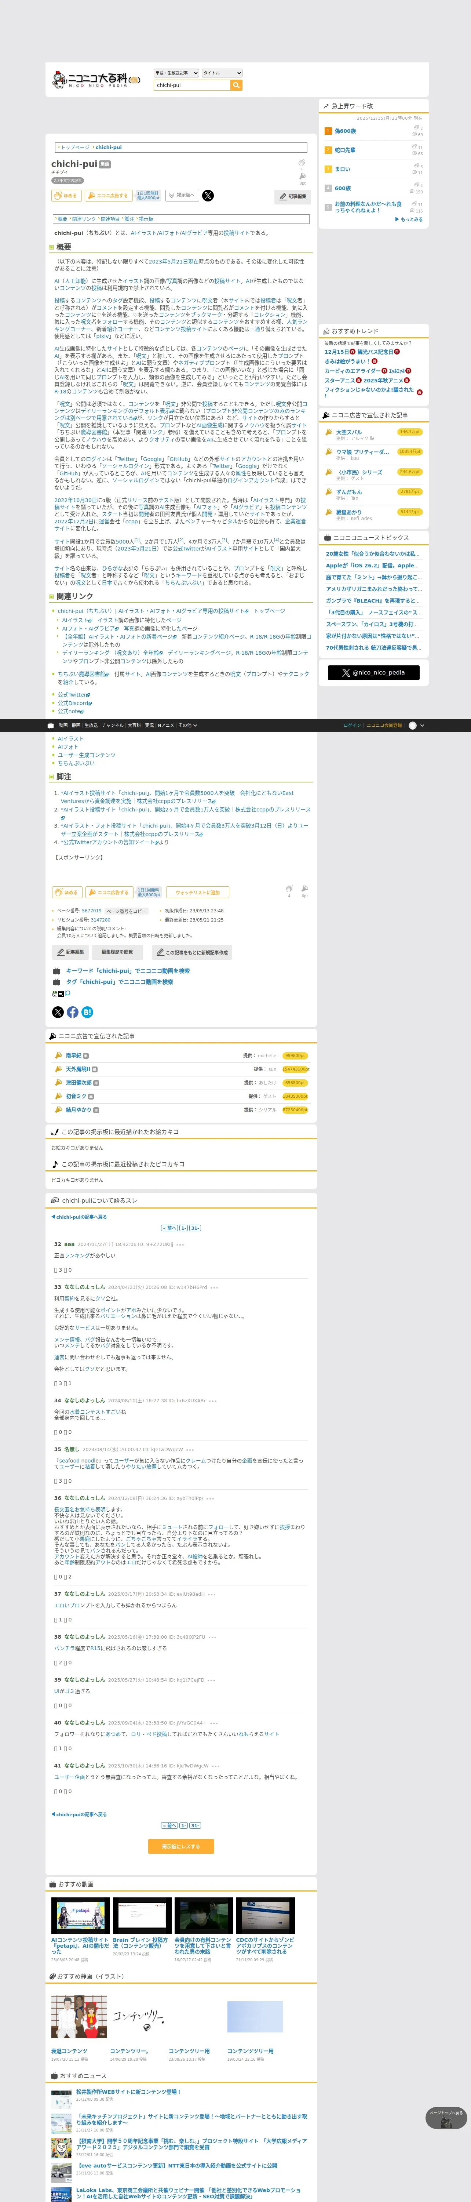The image size is (471, 2202).
Task: Open ずんだもん in advertised articles sidebar
Action: pos(349,493)
